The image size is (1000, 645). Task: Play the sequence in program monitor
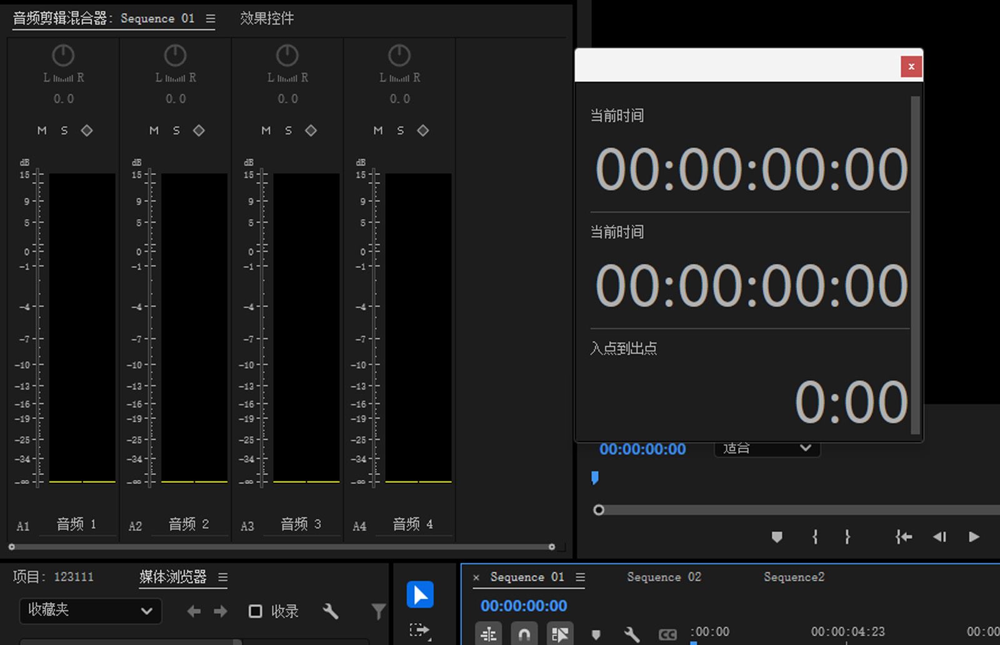click(x=974, y=537)
